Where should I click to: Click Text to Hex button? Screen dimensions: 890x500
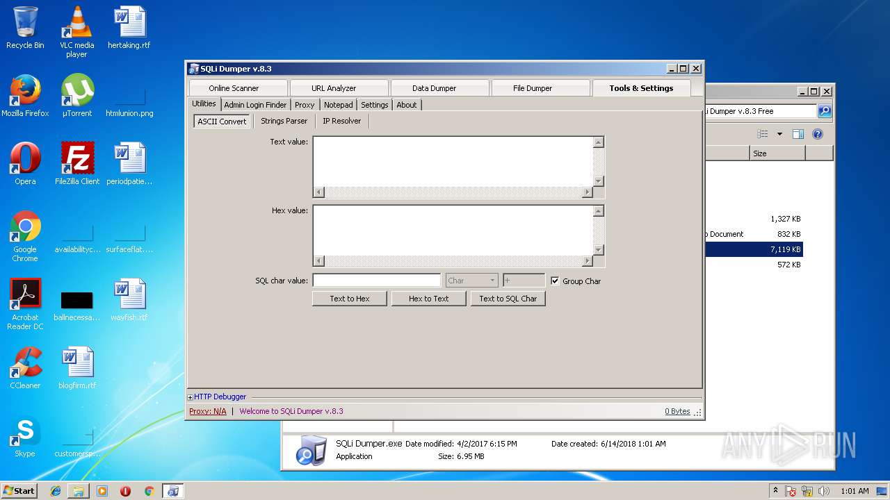350,299
